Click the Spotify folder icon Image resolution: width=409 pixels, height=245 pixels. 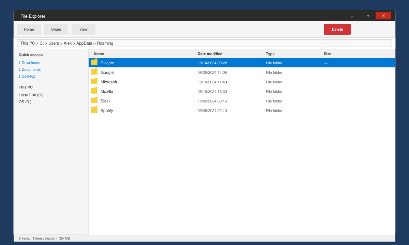(94, 110)
